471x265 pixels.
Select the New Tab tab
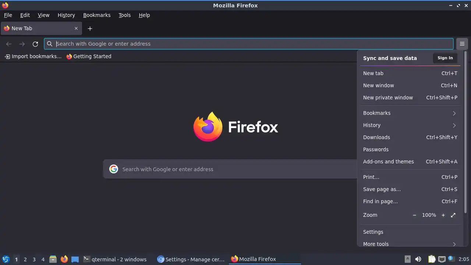coord(41,28)
